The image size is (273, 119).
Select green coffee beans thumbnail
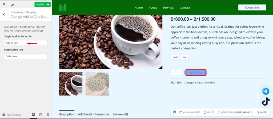point(97,84)
